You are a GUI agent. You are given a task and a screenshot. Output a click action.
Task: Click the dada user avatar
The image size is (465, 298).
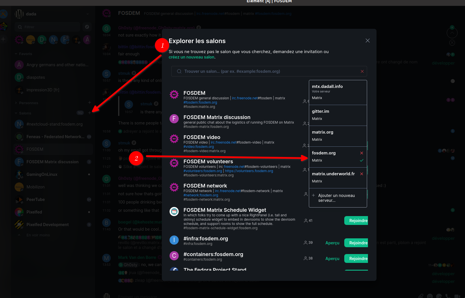pyautogui.click(x=19, y=14)
